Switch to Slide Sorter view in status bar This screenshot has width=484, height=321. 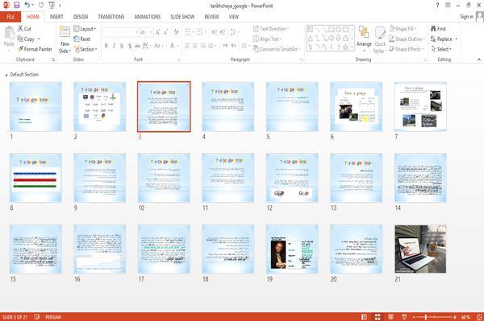(x=378, y=317)
